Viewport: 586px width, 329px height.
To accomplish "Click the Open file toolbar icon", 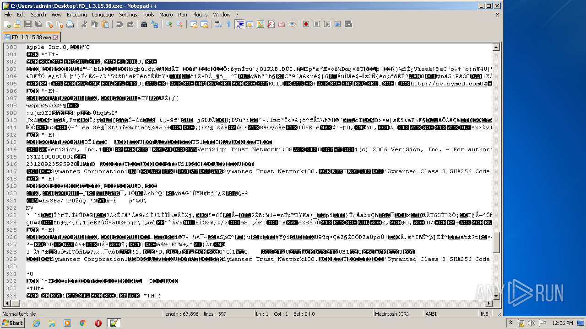I will point(17,24).
